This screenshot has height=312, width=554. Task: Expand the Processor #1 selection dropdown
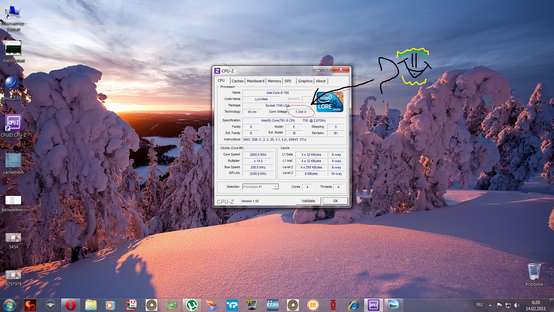275,187
